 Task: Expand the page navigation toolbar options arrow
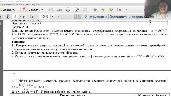point(59,17)
